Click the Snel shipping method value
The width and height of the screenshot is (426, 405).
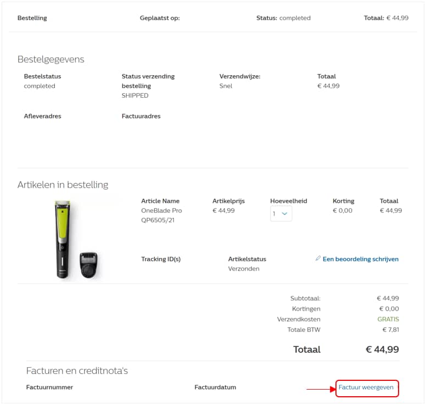click(x=226, y=86)
